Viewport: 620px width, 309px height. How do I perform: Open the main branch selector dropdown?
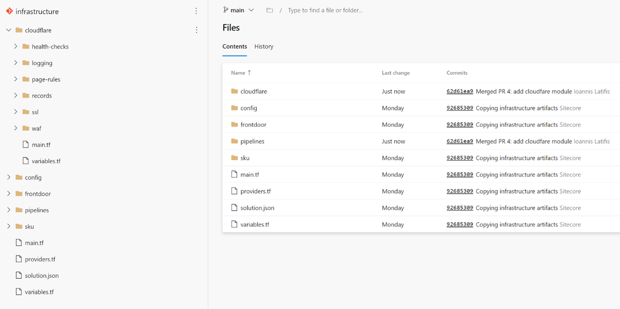coord(239,10)
